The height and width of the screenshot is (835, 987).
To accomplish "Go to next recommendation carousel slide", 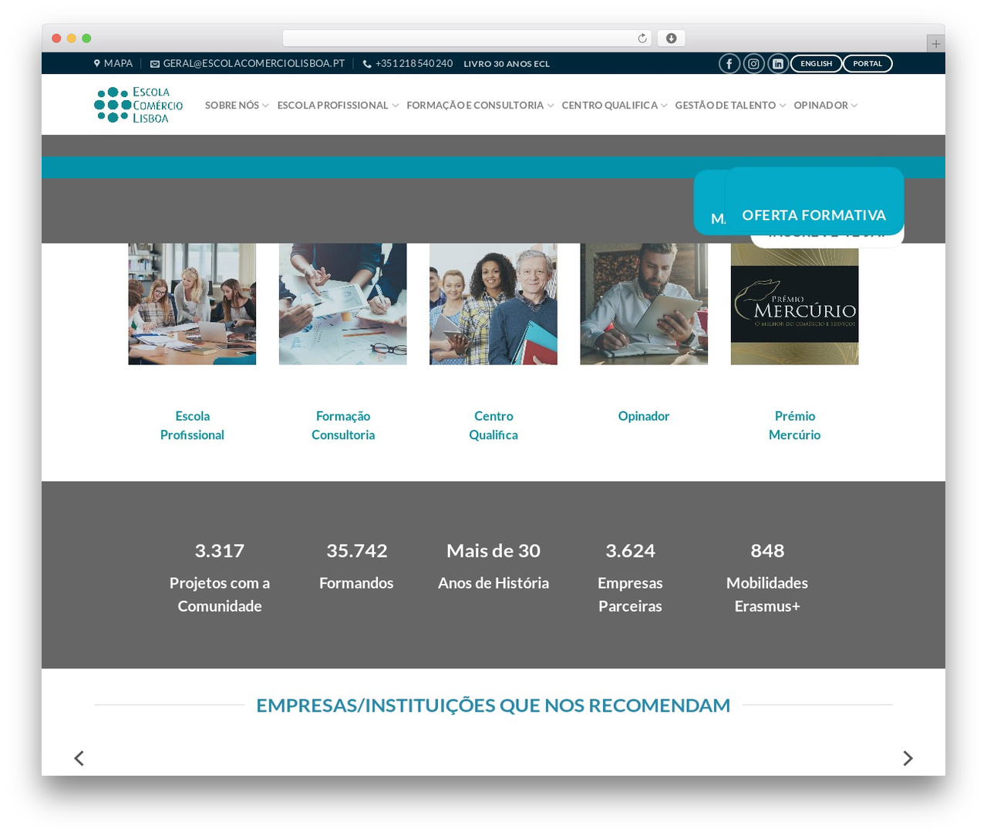I will (x=908, y=758).
